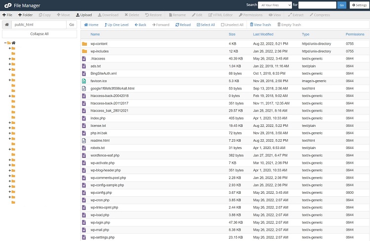Click Go next to path field

click(72, 25)
